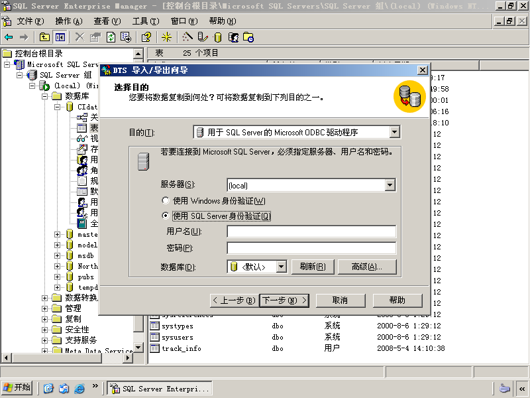Open the database default dropdown
The width and height of the screenshot is (530, 398).
281,267
